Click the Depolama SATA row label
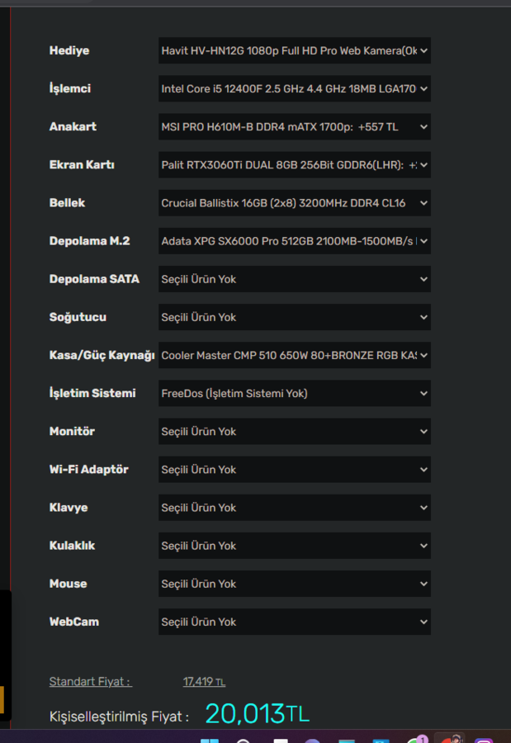This screenshot has width=511, height=743. 94,279
